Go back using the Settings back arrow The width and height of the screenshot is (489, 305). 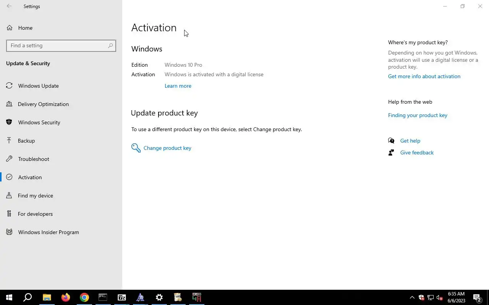pyautogui.click(x=9, y=6)
